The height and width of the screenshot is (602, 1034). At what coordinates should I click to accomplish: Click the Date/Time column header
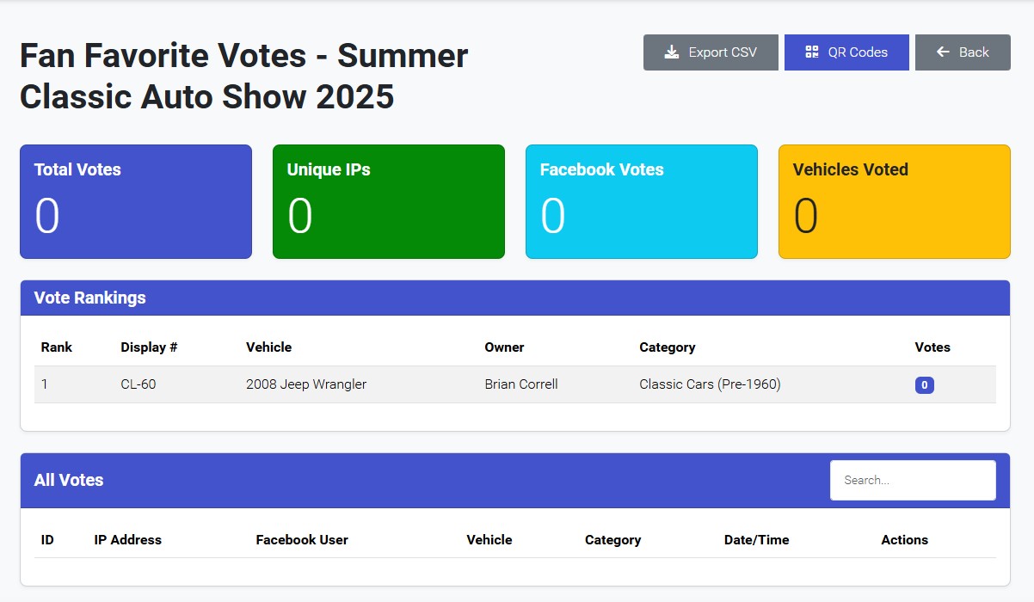pyautogui.click(x=757, y=539)
